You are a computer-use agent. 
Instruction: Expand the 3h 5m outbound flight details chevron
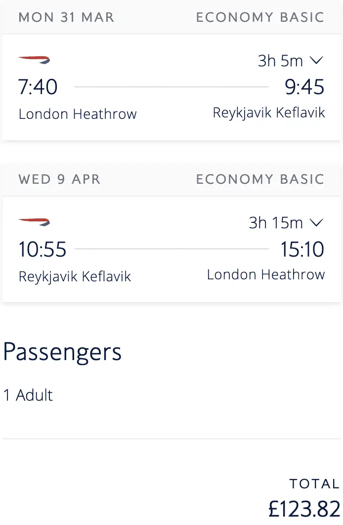(x=316, y=61)
